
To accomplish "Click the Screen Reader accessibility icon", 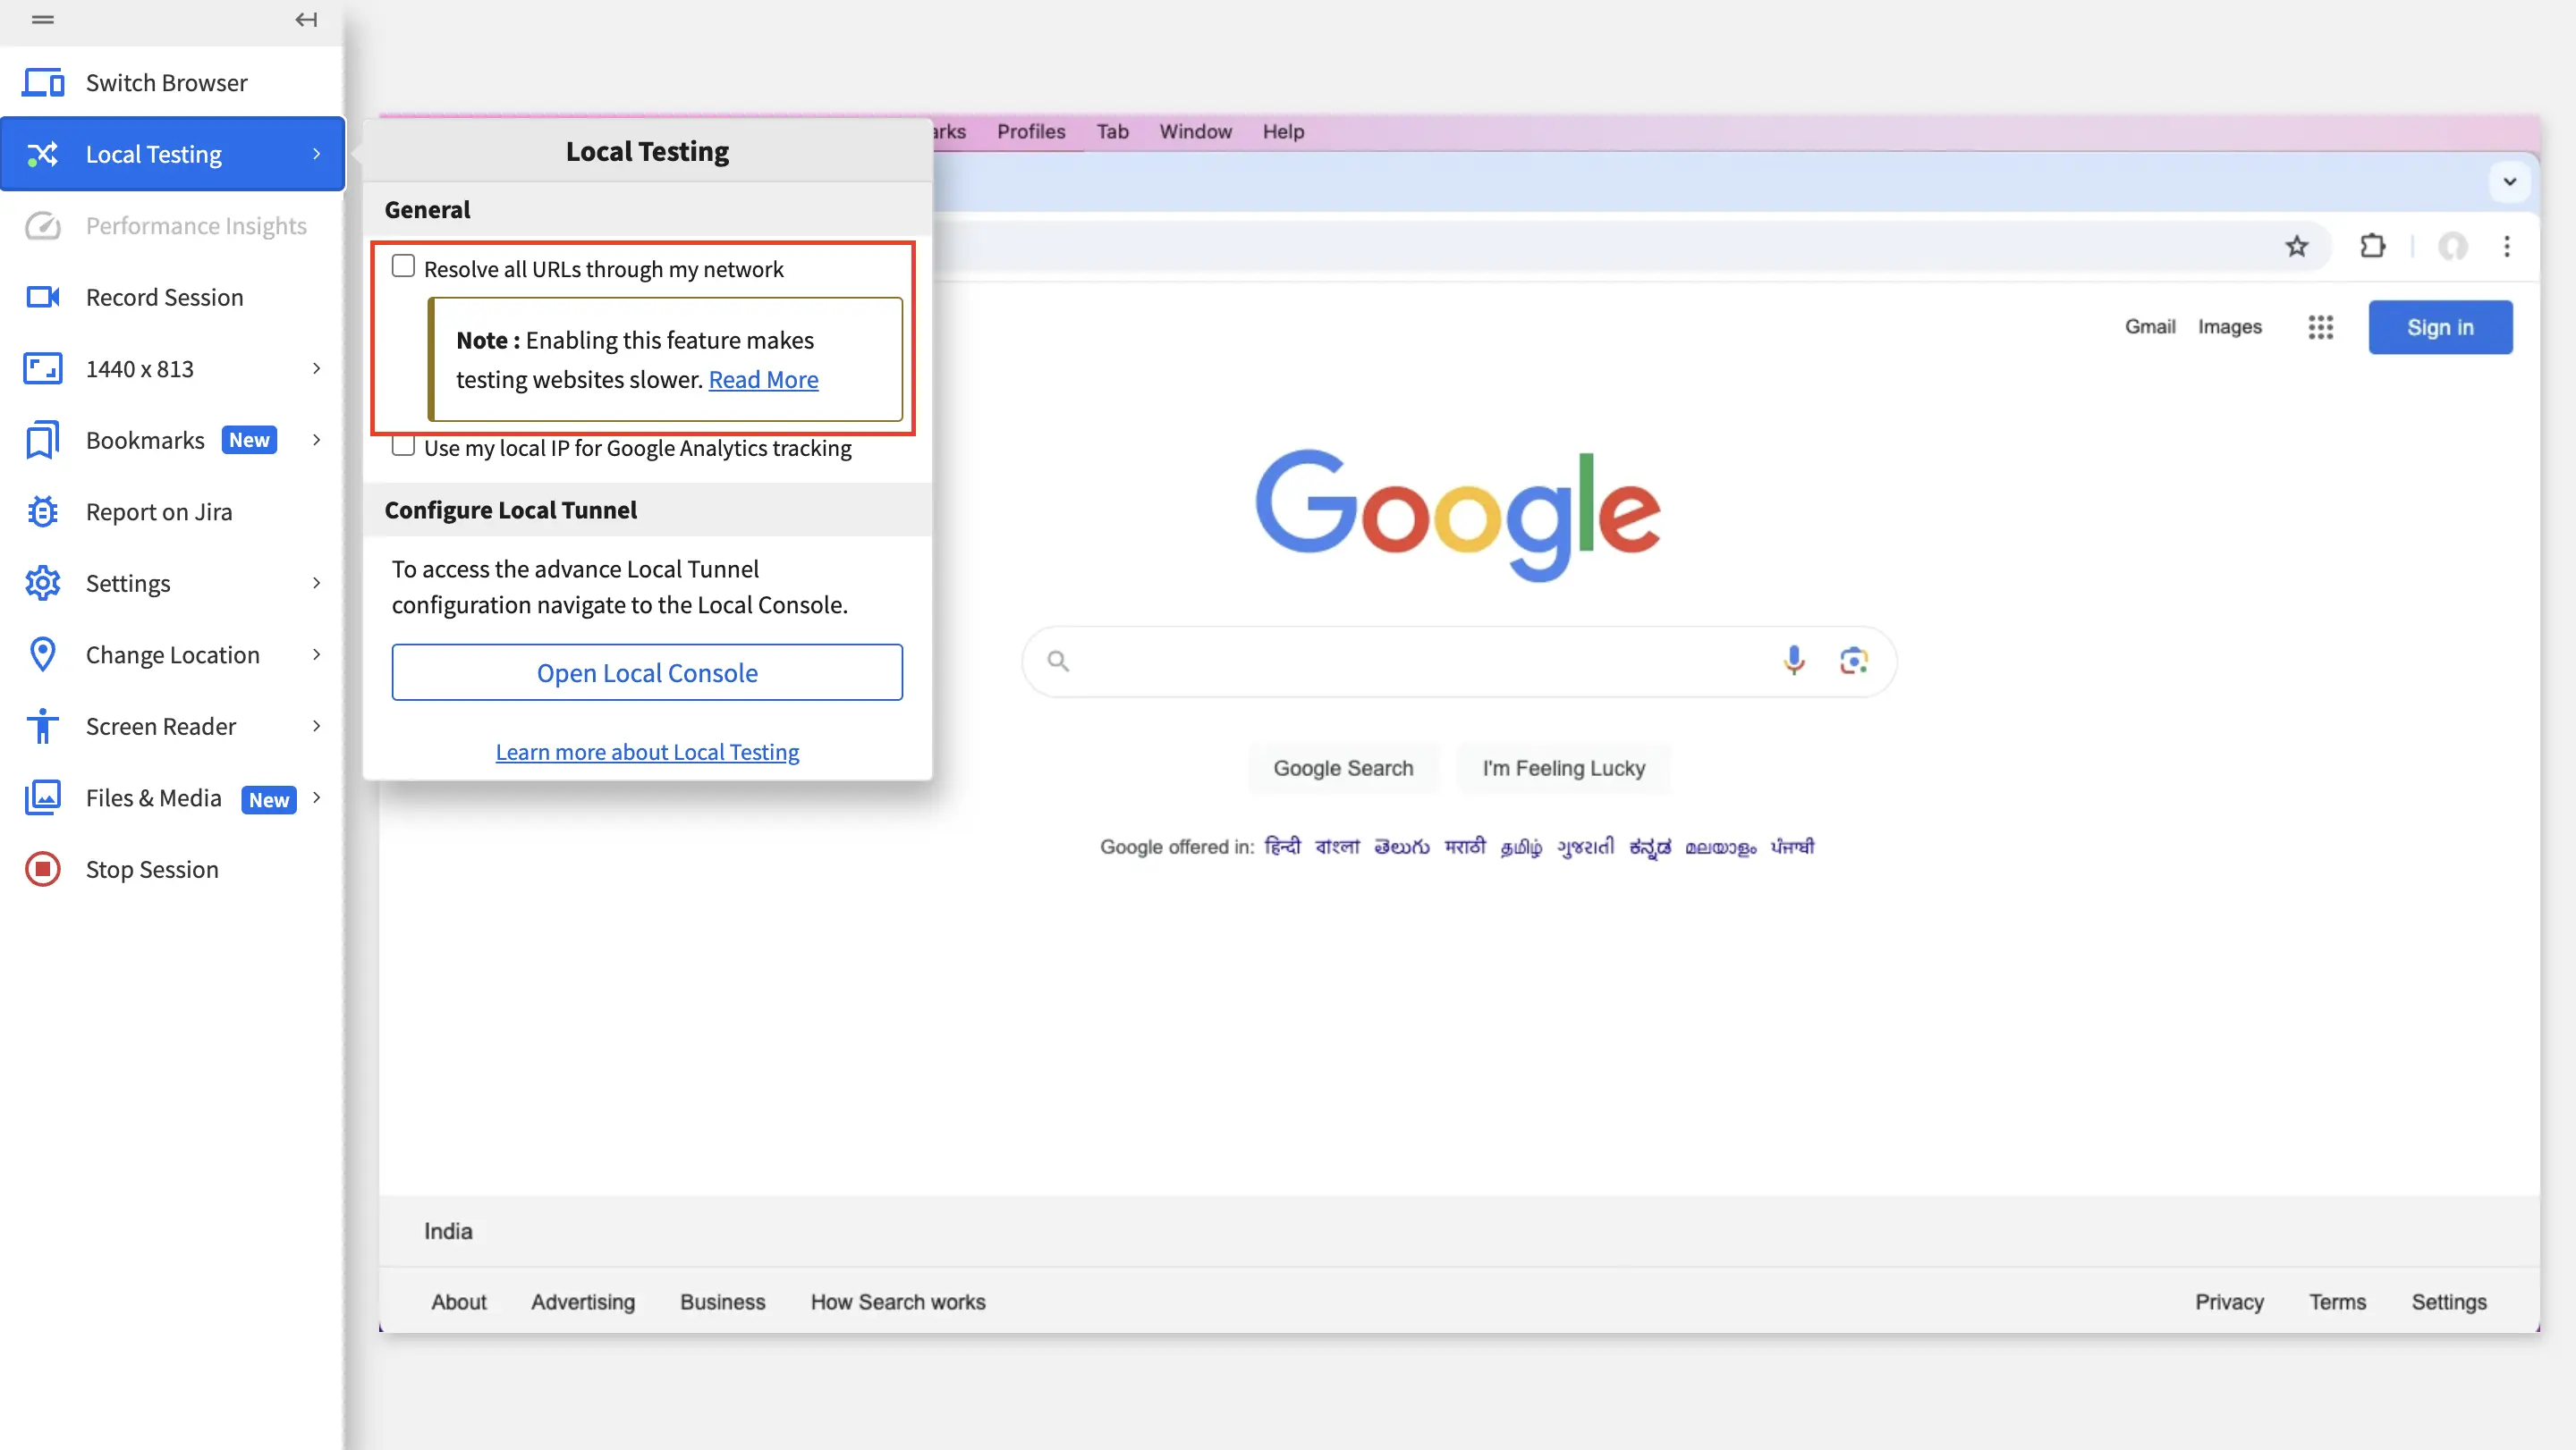I will click(x=43, y=727).
